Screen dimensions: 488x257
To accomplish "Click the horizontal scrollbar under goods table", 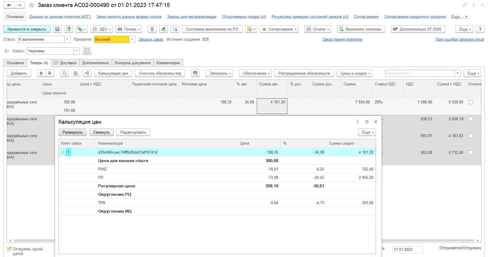I will [x=244, y=240].
